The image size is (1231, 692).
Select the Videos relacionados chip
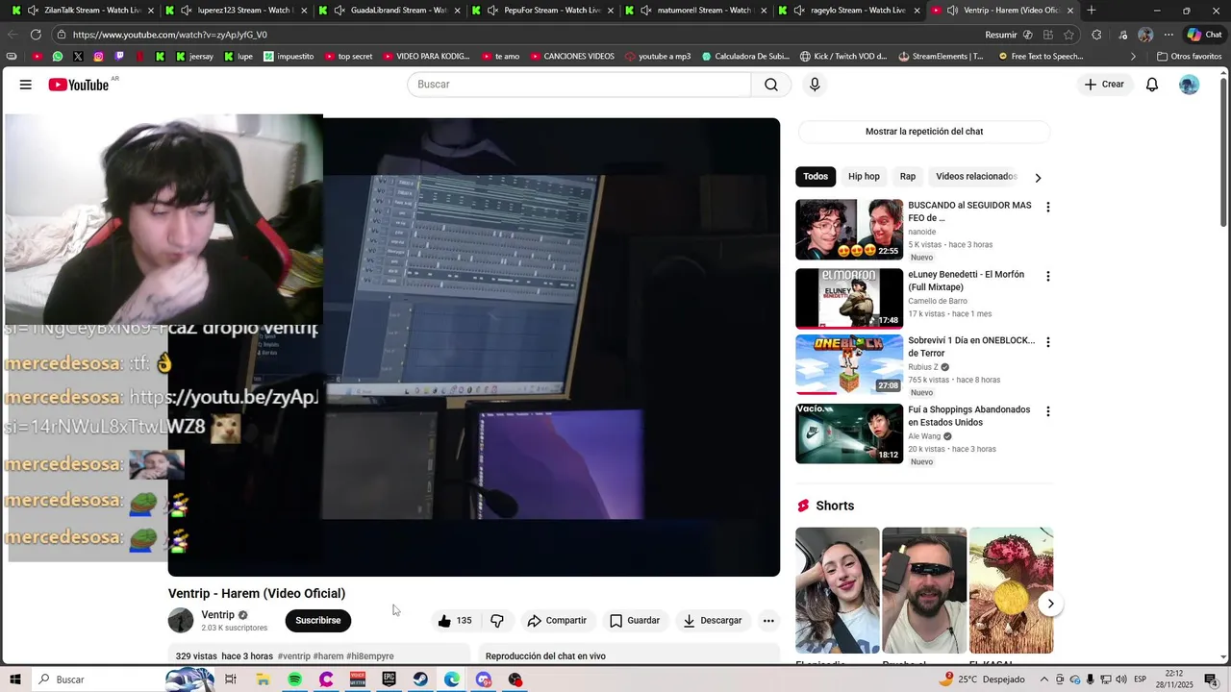(x=976, y=177)
